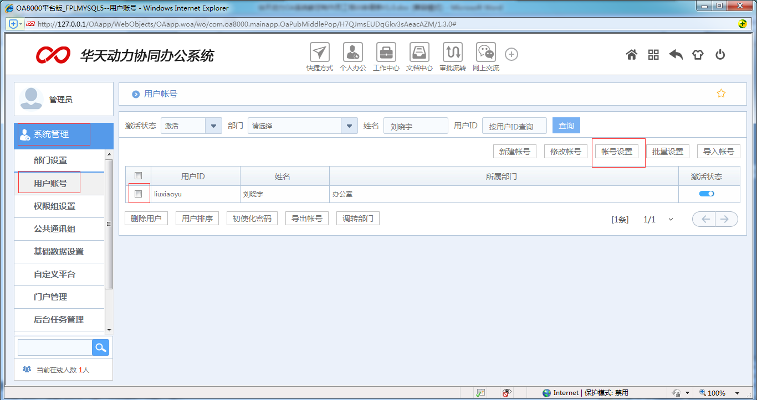
Task: Click the 初使化密码 reset password button
Action: (252, 218)
